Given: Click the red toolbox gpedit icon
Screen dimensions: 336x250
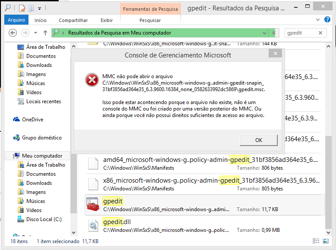Looking at the screenshot, I should click(x=93, y=204).
